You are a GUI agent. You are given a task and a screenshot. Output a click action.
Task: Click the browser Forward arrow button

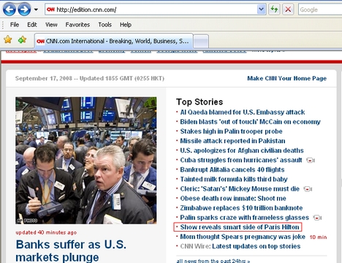[24, 9]
